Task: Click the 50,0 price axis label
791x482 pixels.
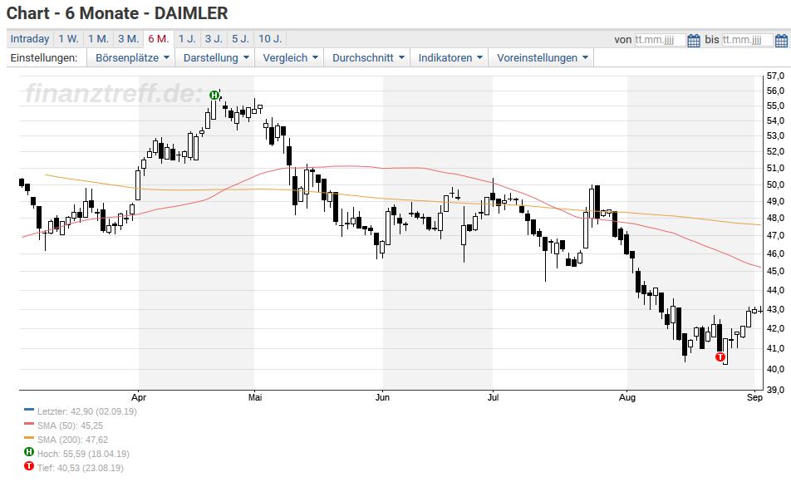Action: point(776,184)
